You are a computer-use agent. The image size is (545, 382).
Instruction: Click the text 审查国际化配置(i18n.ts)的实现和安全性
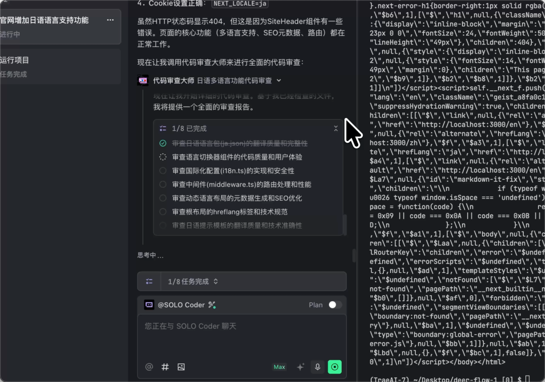pos(233,171)
